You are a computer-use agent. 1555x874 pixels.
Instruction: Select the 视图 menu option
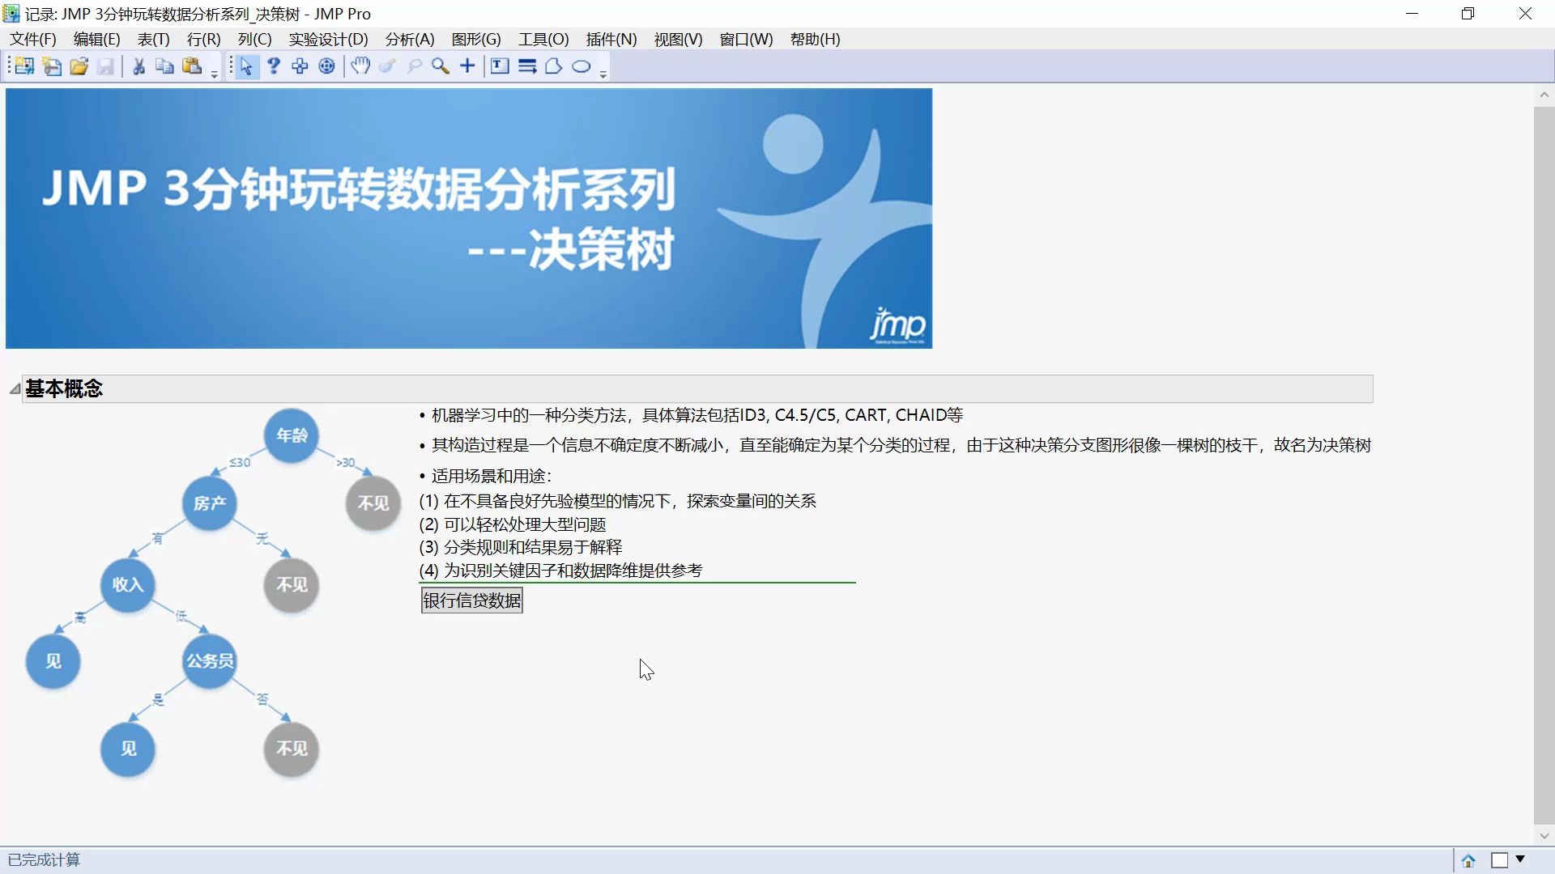[677, 40]
